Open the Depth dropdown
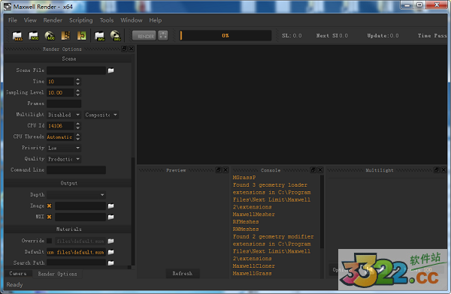 (x=76, y=195)
